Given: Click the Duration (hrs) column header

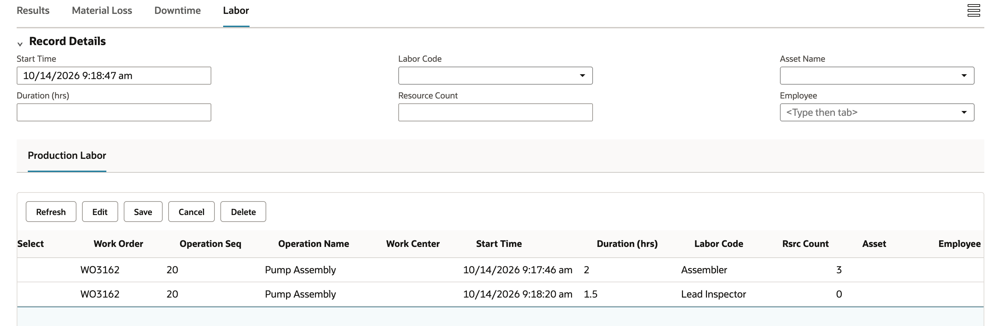Looking at the screenshot, I should (x=627, y=244).
